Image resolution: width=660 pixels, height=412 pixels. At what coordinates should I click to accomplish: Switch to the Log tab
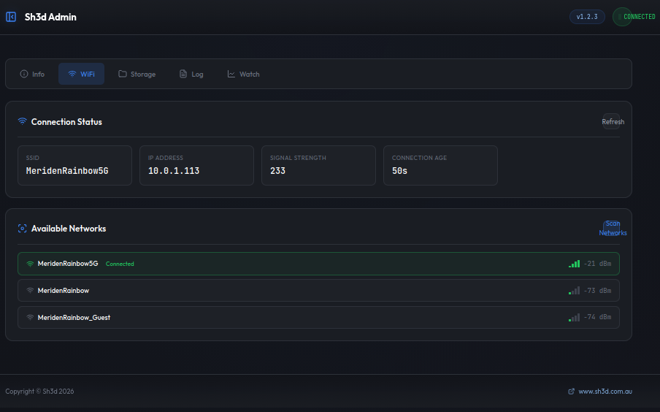coord(191,74)
